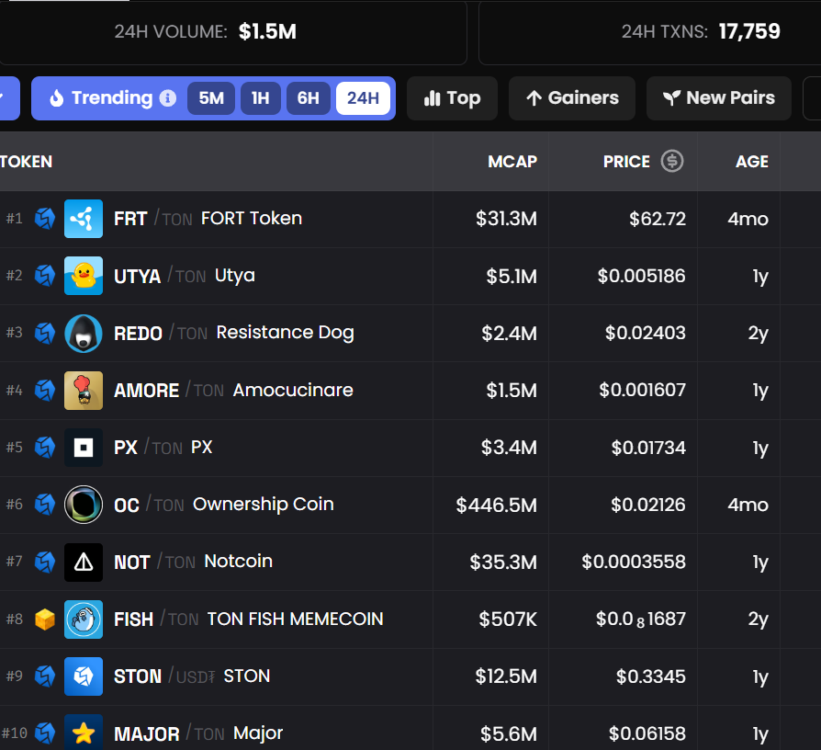Screen dimensions: 821x750
Task: Click the MAJOR star logo
Action: [x=84, y=733]
